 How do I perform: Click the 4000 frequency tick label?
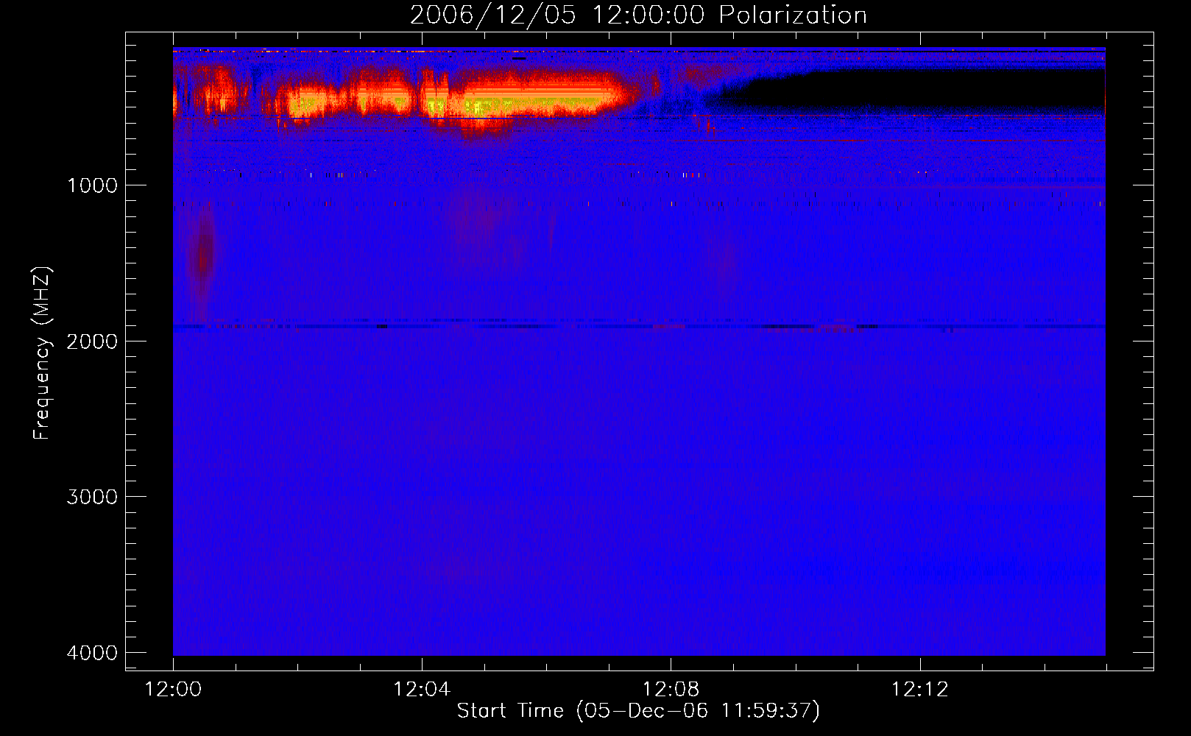[92, 653]
